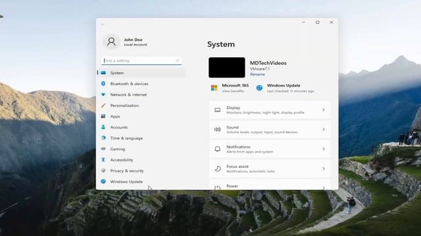
Task: Open Bluetooth & devices category
Action: 141,84
